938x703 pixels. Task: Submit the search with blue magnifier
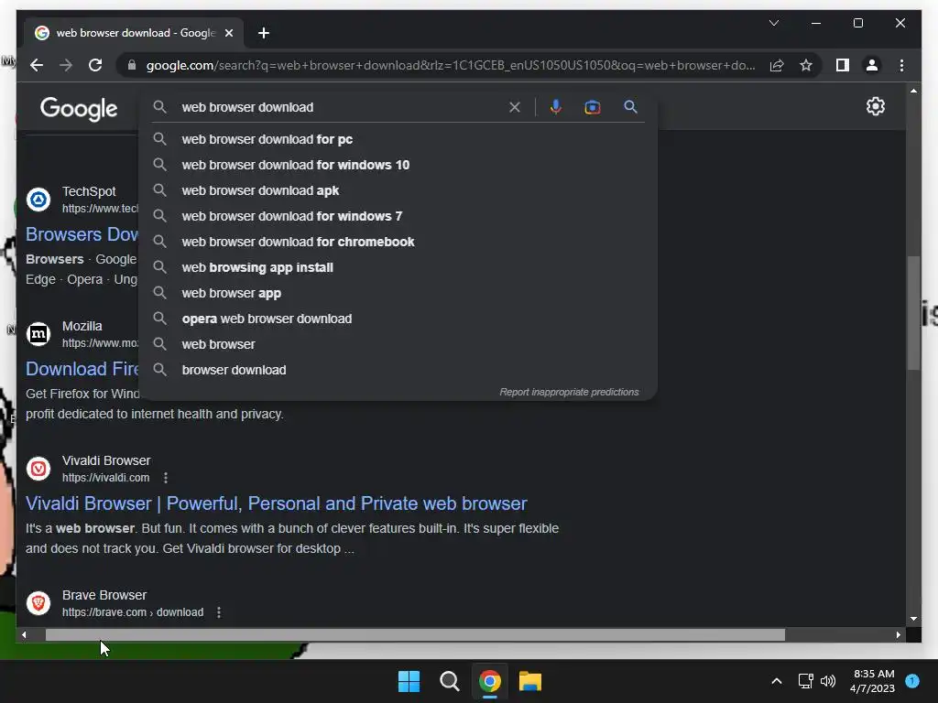pos(630,107)
